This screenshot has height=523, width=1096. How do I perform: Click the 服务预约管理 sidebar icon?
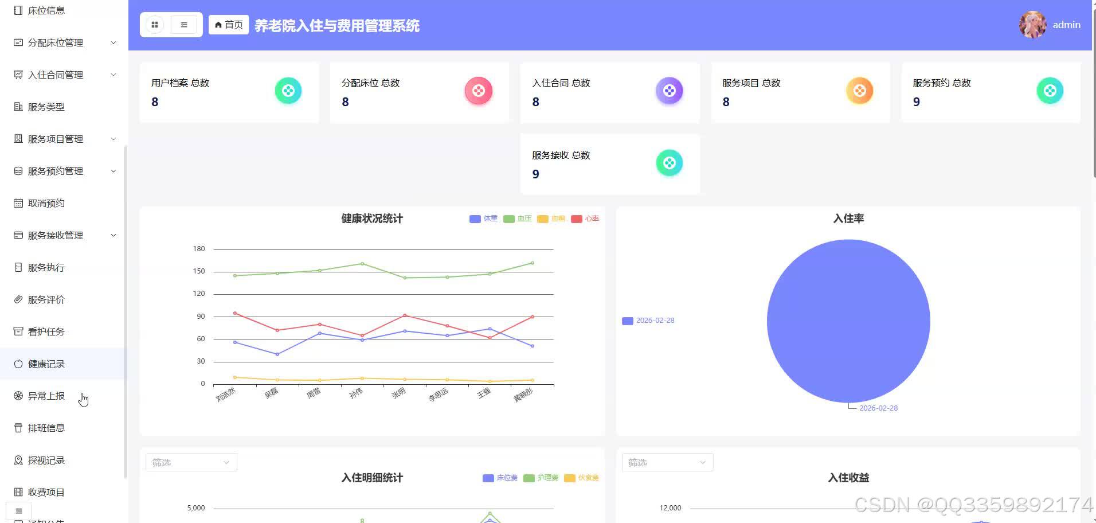(18, 171)
